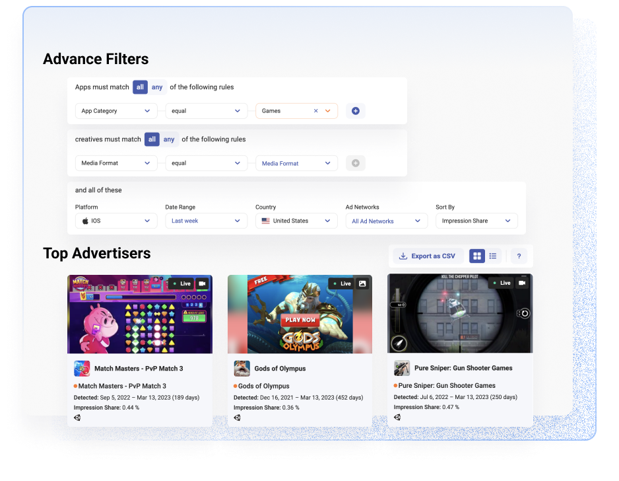Switch to grid view layout
The image size is (619, 481).
point(477,256)
